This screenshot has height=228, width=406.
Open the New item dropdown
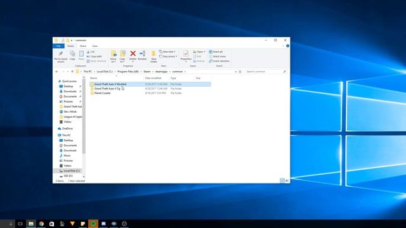pos(167,52)
